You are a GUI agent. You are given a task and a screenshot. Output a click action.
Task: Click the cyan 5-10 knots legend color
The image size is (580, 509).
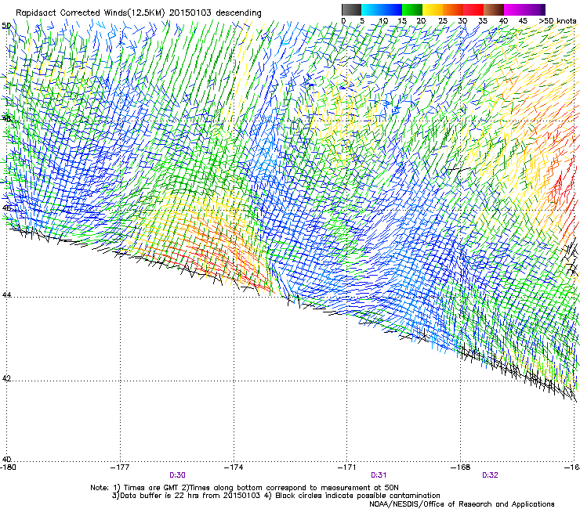point(372,9)
